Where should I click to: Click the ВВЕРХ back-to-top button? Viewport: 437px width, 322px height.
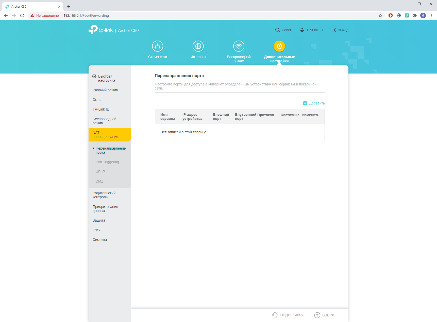pos(324,315)
